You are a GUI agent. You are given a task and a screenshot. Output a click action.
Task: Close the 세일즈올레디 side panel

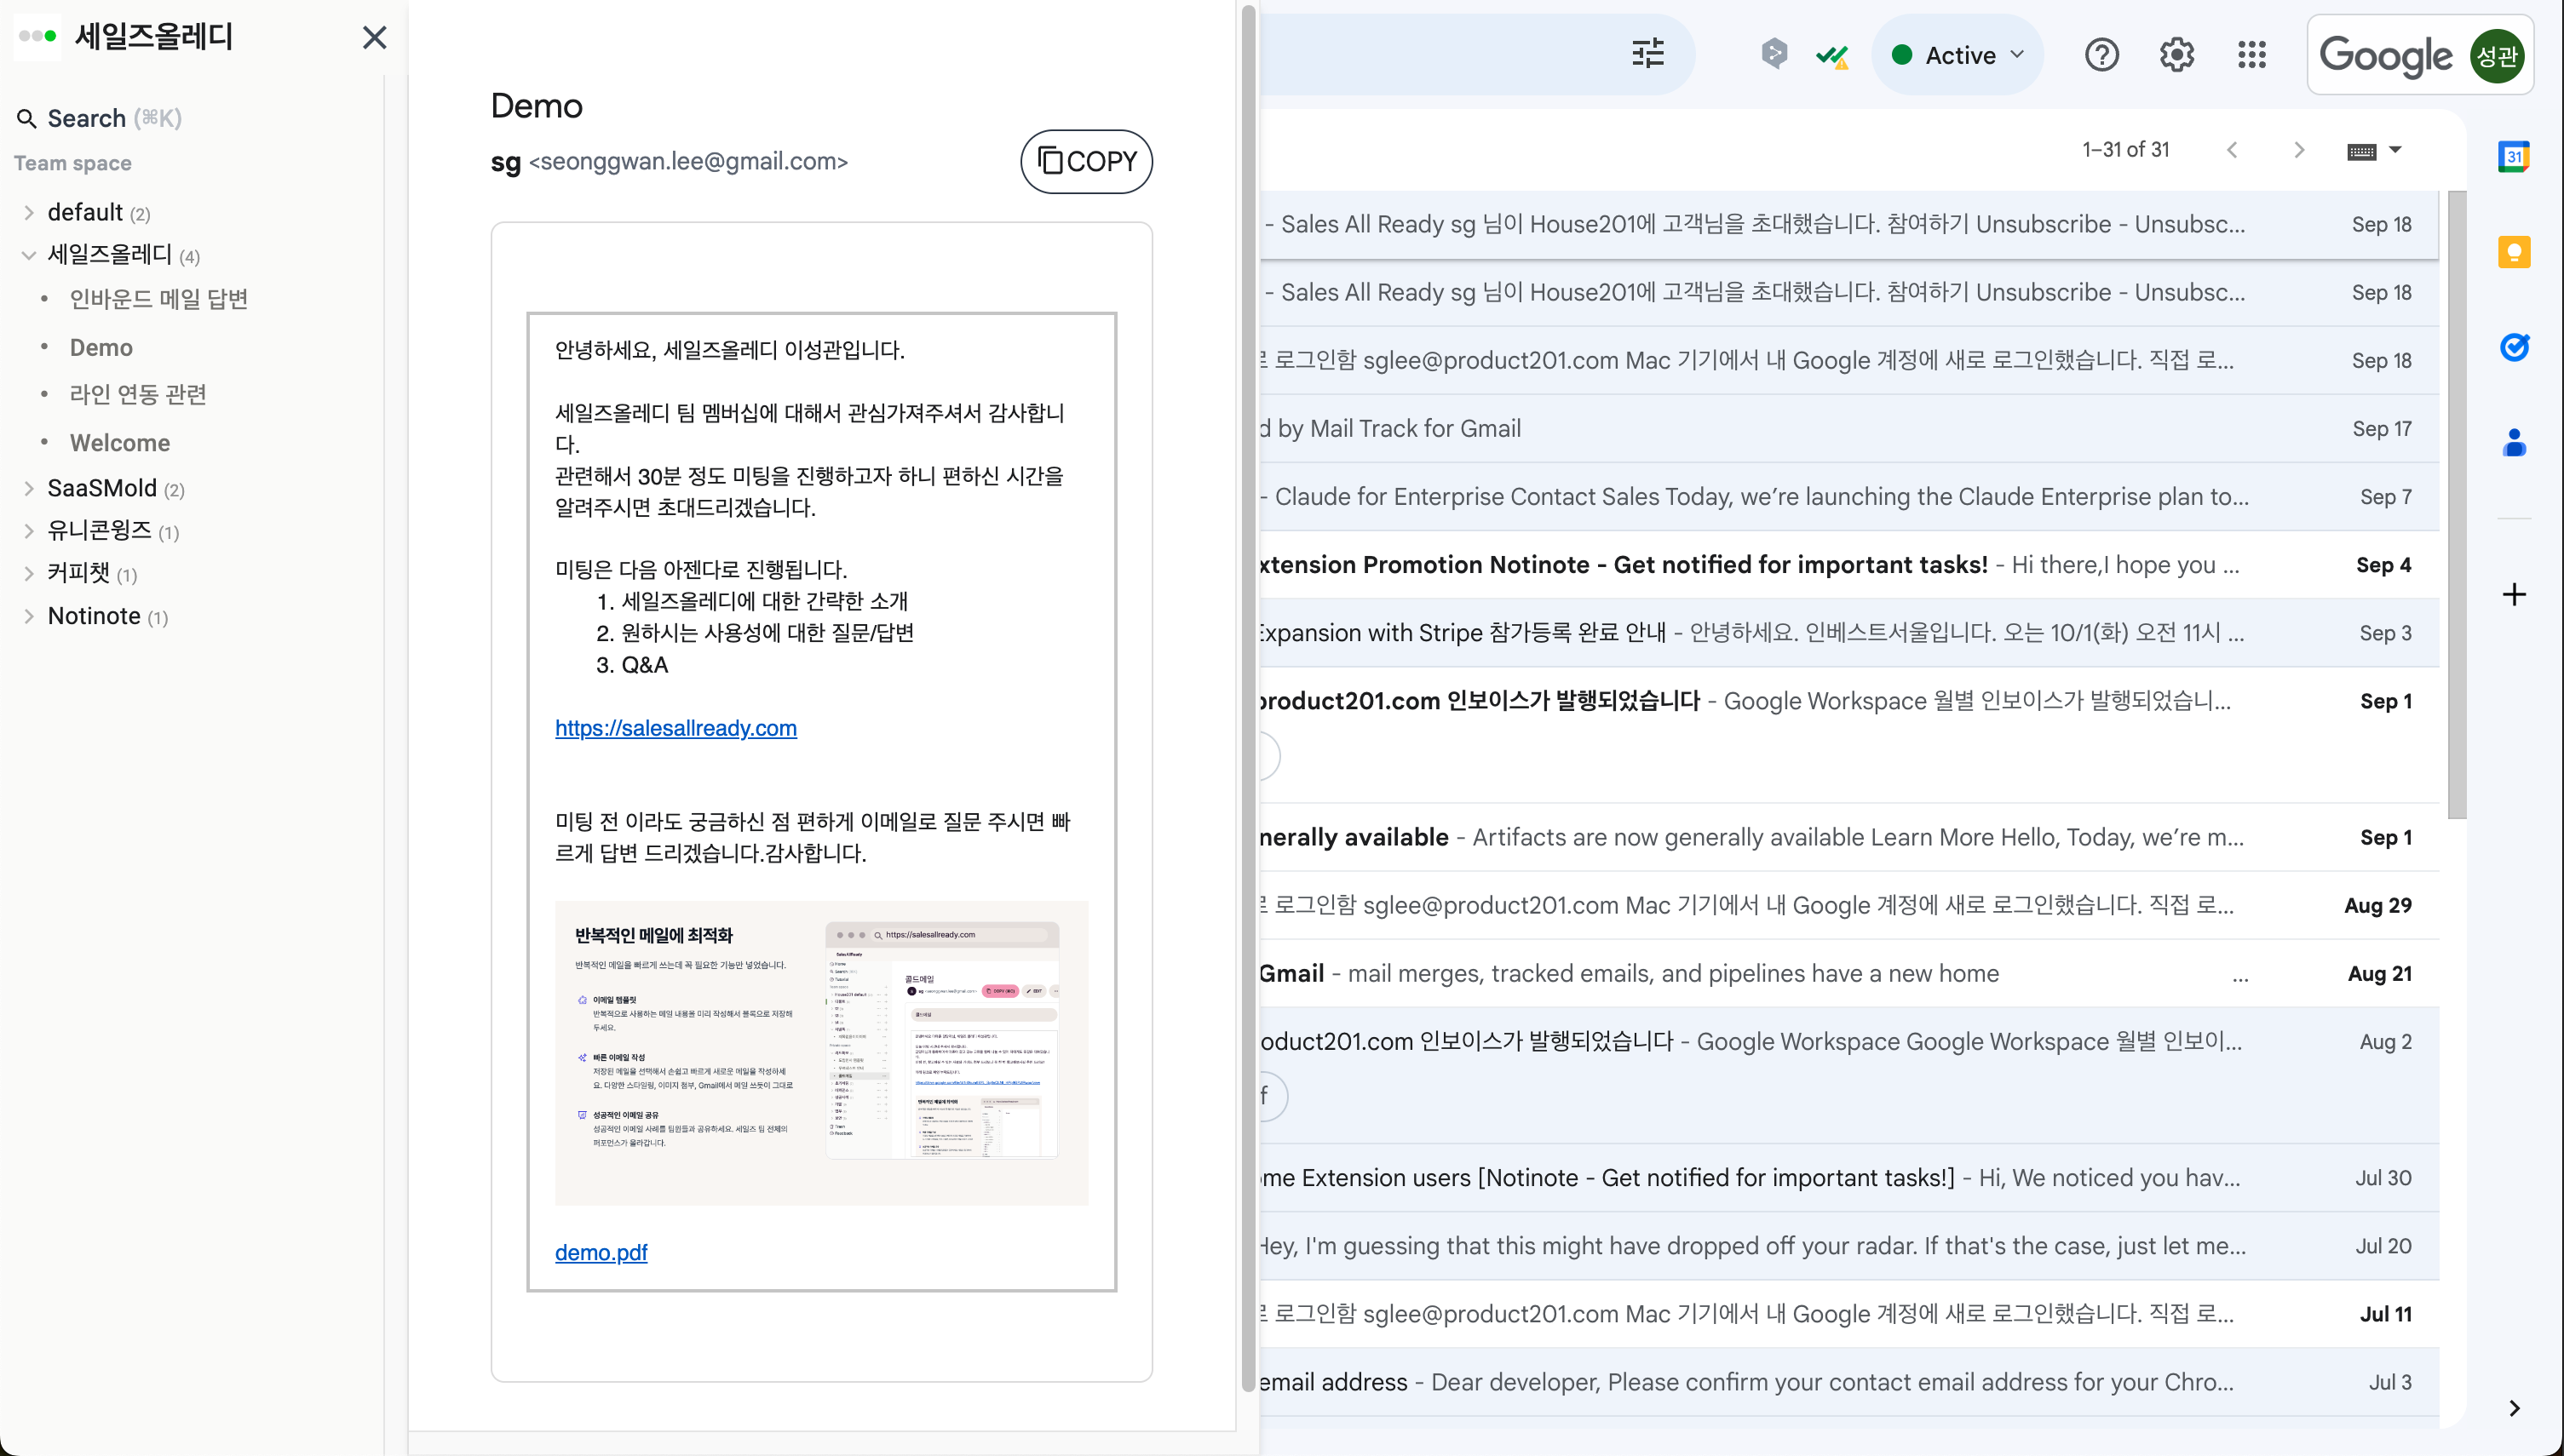click(x=374, y=38)
